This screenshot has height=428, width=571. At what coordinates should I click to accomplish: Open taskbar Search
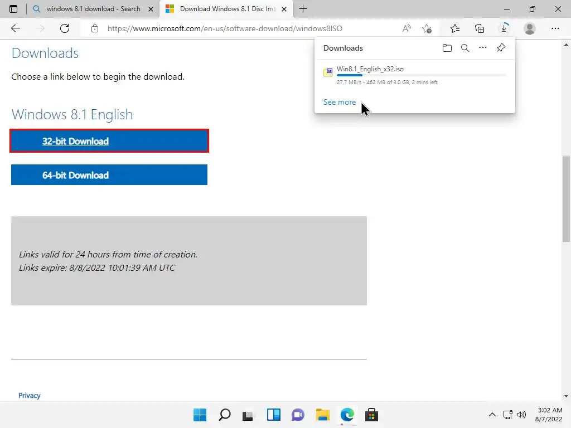tap(224, 415)
